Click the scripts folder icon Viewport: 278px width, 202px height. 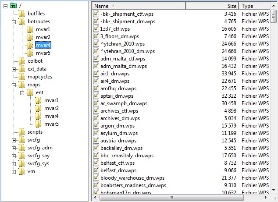[22, 132]
